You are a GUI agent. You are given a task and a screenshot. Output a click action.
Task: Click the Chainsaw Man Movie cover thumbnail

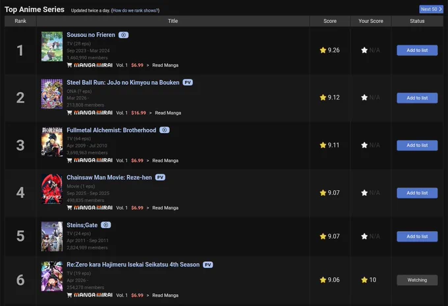[52, 189]
